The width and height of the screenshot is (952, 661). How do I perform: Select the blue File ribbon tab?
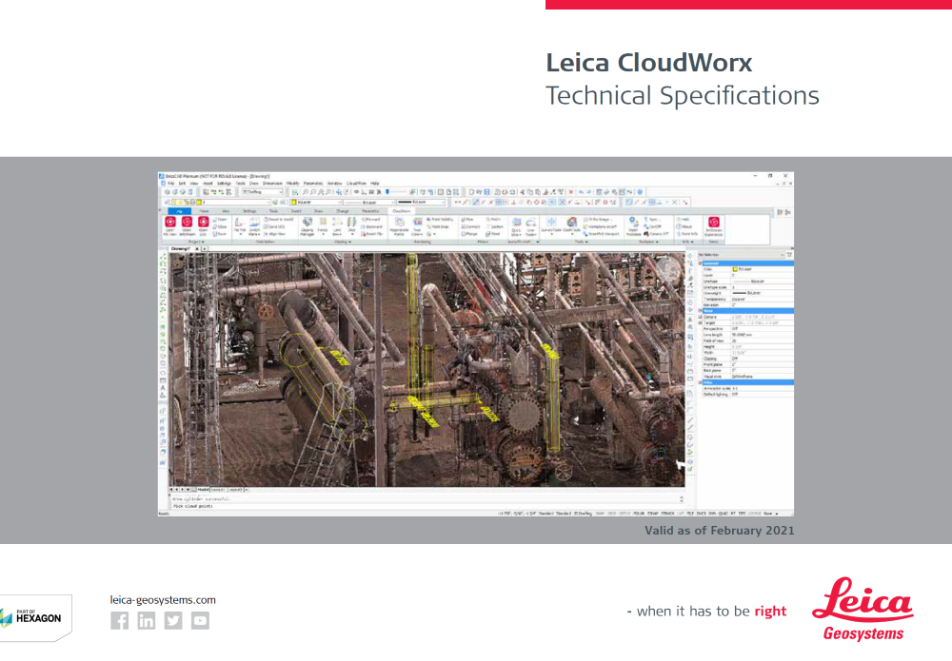[180, 211]
